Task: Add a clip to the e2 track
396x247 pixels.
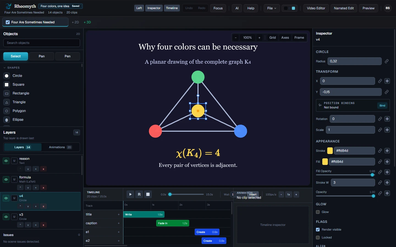Action: 119,241
